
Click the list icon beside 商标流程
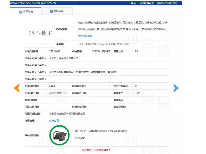click(52, 11)
